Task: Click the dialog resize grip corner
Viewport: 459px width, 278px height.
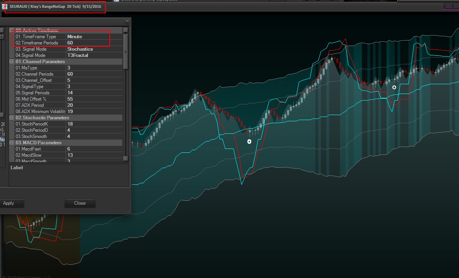Action: pos(128,211)
